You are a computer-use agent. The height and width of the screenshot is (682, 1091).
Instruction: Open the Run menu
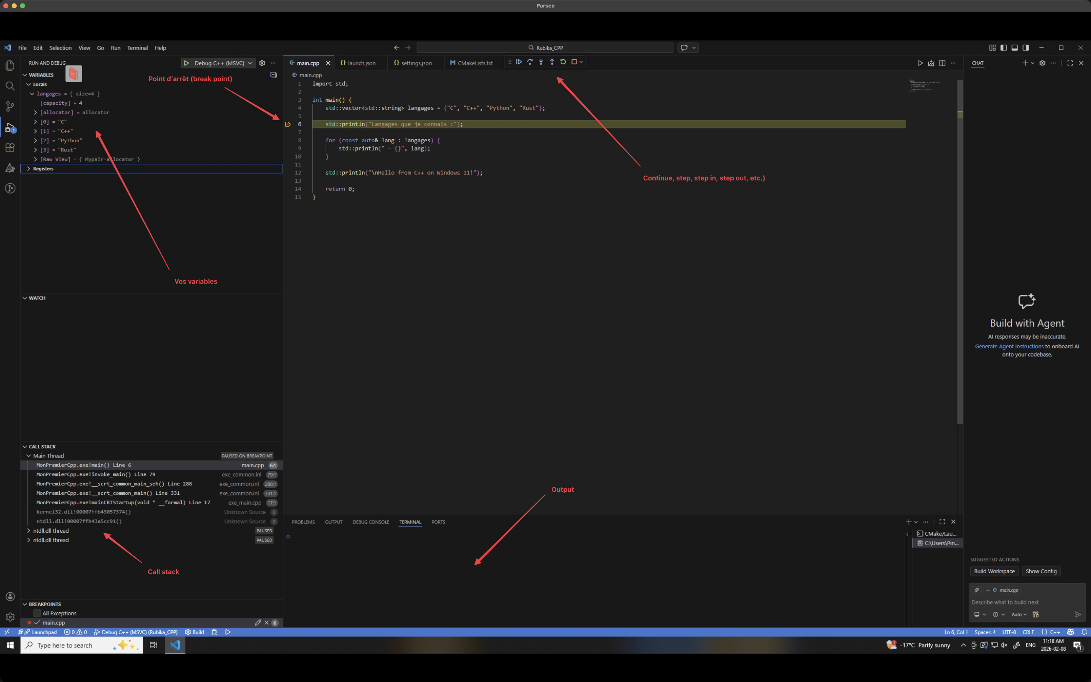[x=116, y=48]
